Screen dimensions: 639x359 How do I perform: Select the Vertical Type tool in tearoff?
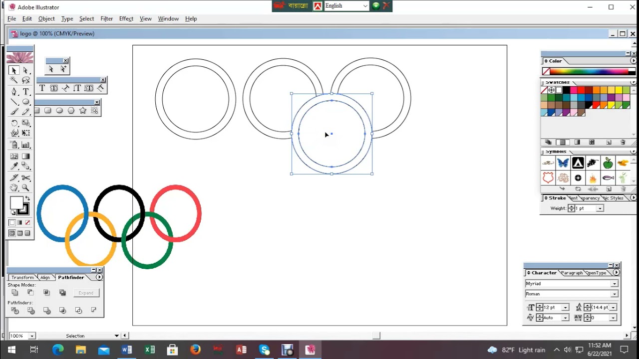point(77,88)
